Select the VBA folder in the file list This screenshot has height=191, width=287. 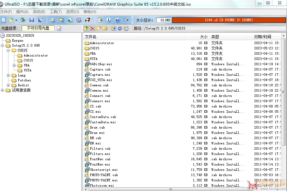(183, 53)
